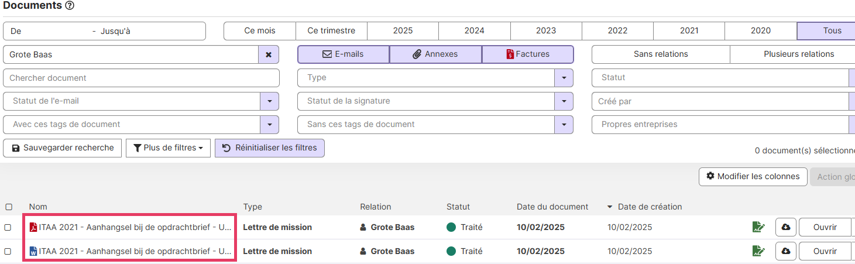Expand the Type dropdown
Image resolution: width=855 pixels, height=264 pixels.
tap(564, 78)
